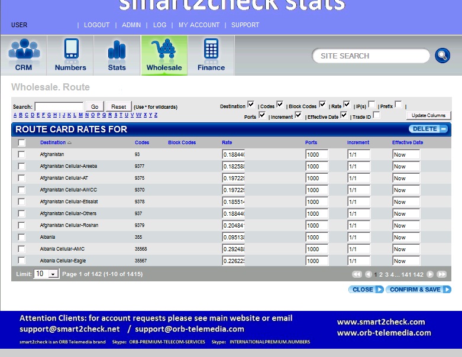Click the Update Columns button
Viewport: 462px width, 357px height.
428,115
